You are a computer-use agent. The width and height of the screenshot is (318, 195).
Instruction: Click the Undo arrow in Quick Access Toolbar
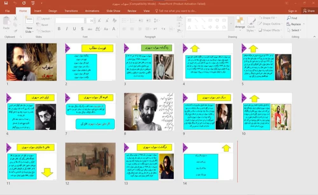pos(15,3)
